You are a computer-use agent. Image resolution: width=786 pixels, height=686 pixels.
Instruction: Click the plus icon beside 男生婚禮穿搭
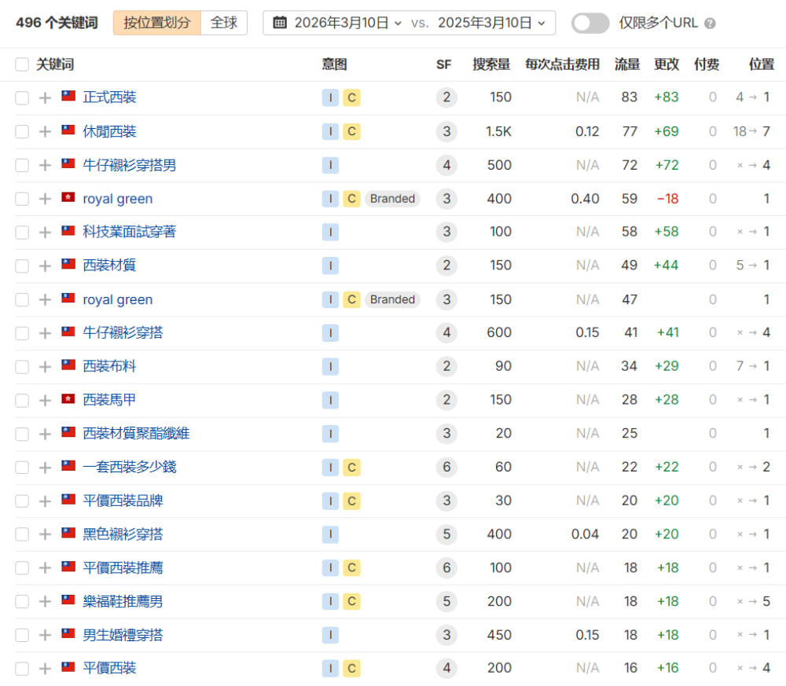[45, 635]
